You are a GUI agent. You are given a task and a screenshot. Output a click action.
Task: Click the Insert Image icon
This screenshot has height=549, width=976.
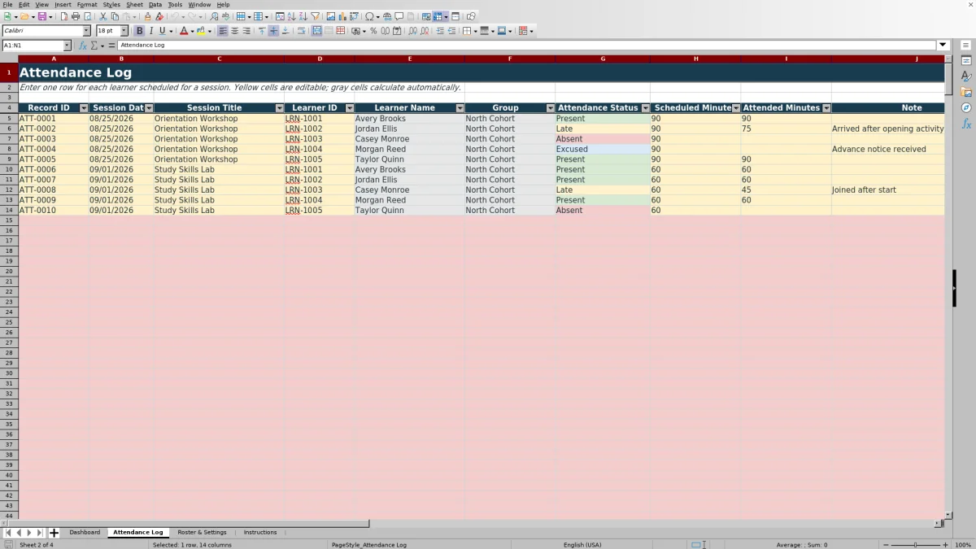point(331,16)
